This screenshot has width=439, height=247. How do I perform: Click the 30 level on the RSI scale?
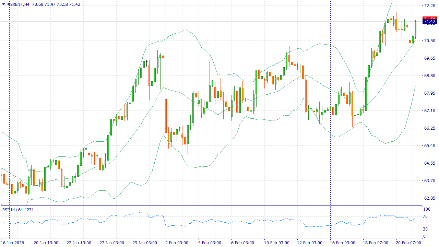(425, 229)
